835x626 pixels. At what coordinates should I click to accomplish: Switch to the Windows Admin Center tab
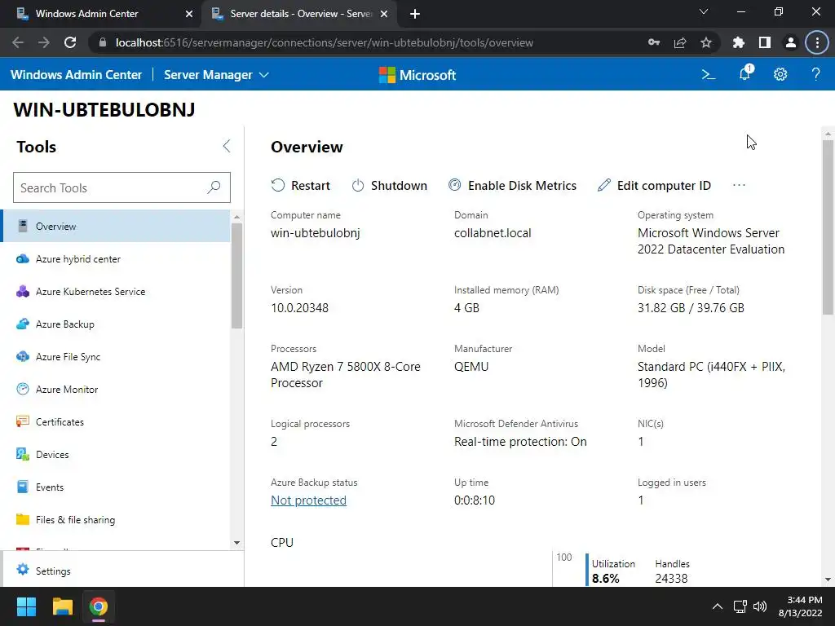coord(101,14)
